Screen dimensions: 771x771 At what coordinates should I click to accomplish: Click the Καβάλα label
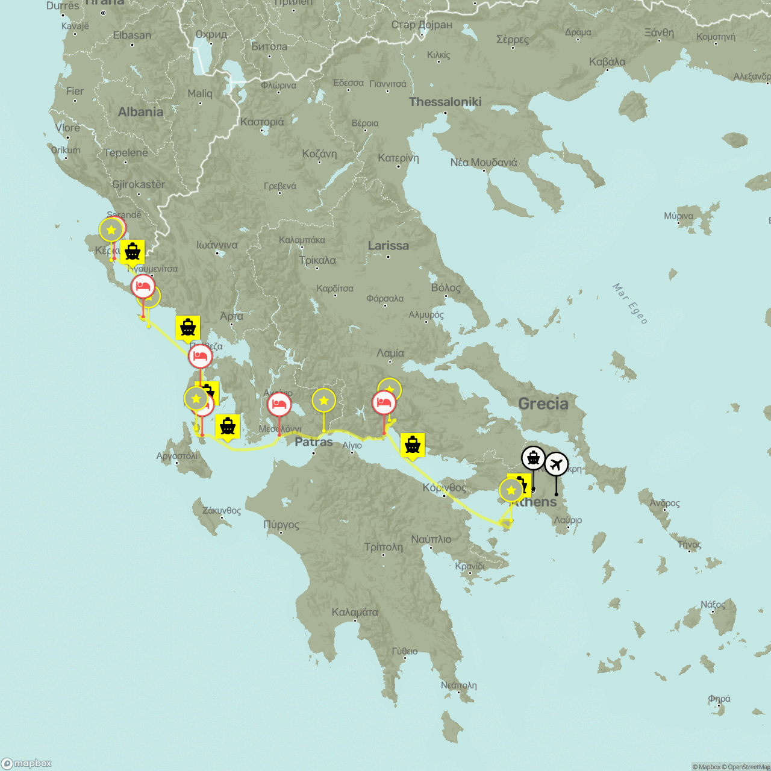pyautogui.click(x=607, y=61)
